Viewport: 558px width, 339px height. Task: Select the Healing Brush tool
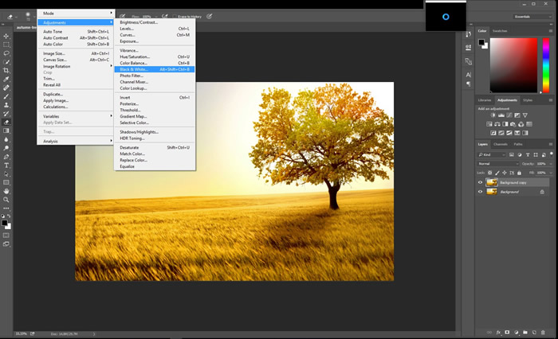[6, 88]
